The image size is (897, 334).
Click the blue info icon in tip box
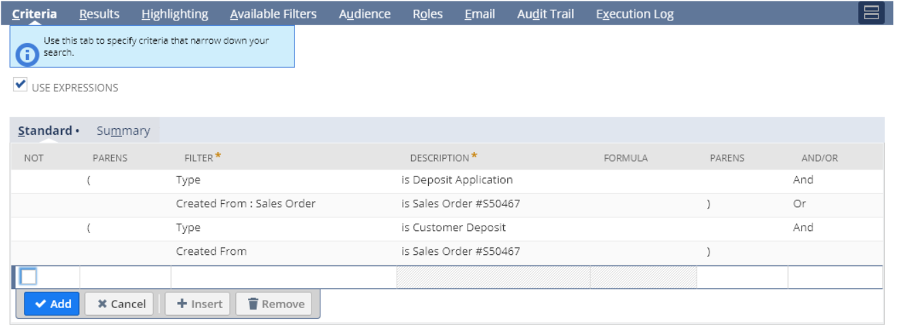pos(27,53)
